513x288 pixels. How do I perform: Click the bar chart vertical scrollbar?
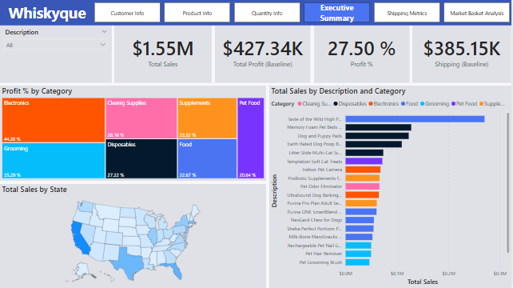(x=507, y=183)
